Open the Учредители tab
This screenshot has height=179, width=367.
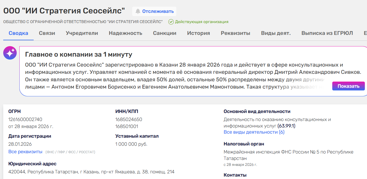coord(82,33)
